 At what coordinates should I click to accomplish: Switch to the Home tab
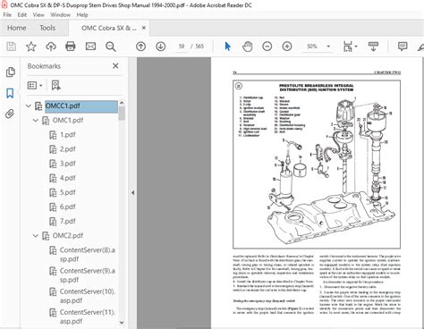pos(17,28)
